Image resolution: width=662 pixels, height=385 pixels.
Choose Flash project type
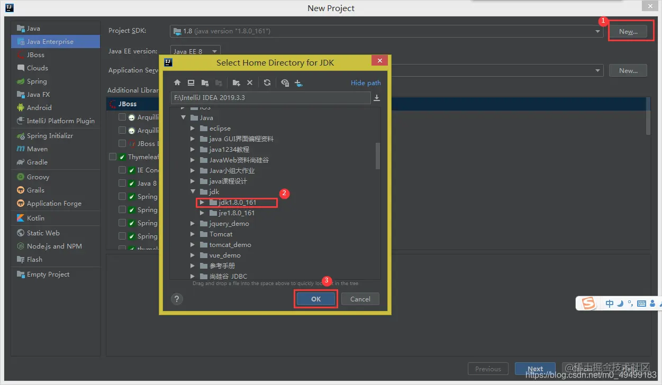(56, 260)
